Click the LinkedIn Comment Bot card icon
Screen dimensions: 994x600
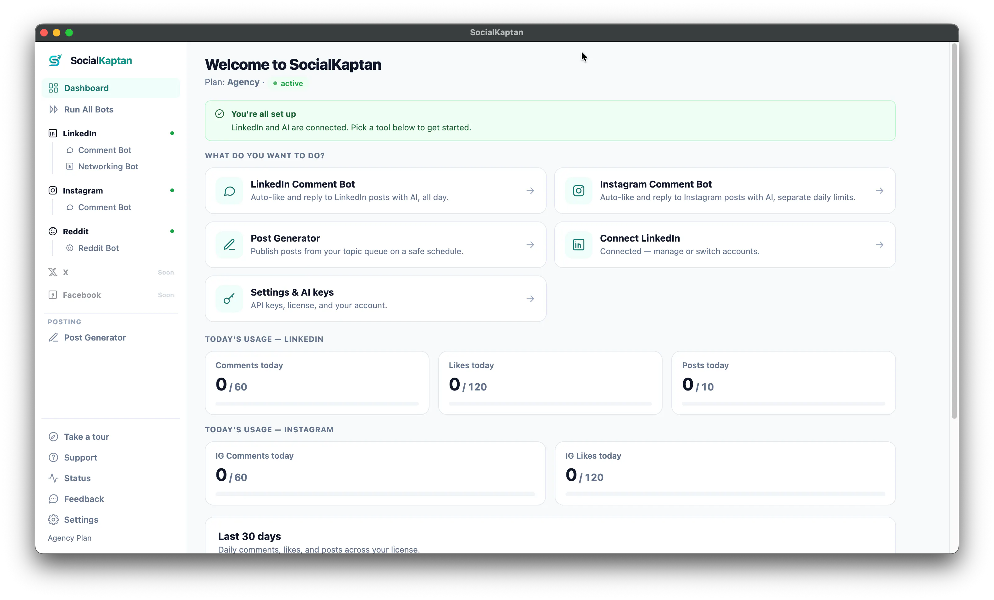[x=230, y=191]
